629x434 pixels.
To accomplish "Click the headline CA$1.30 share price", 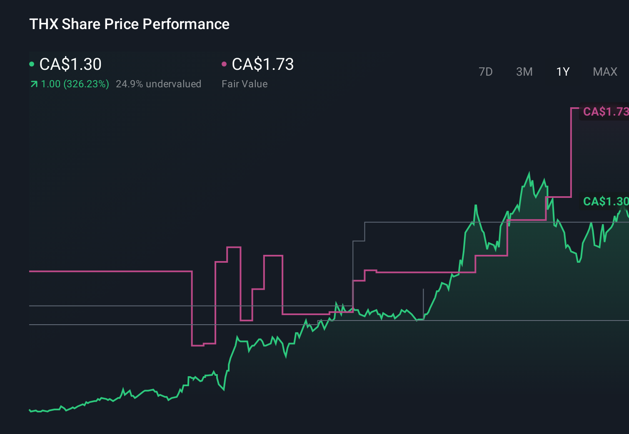I will coord(70,64).
